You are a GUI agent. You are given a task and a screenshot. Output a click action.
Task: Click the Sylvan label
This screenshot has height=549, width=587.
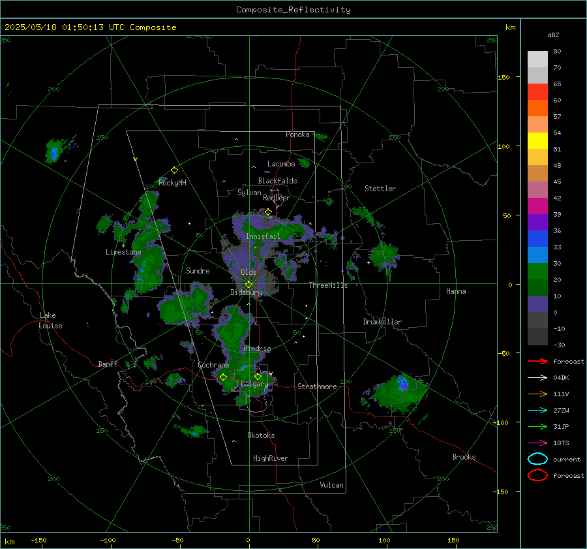249,193
